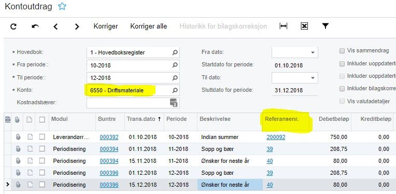Toggle Inkluder bilagskorreksjon checkbox
This screenshot has height=194, width=396.
point(342,89)
